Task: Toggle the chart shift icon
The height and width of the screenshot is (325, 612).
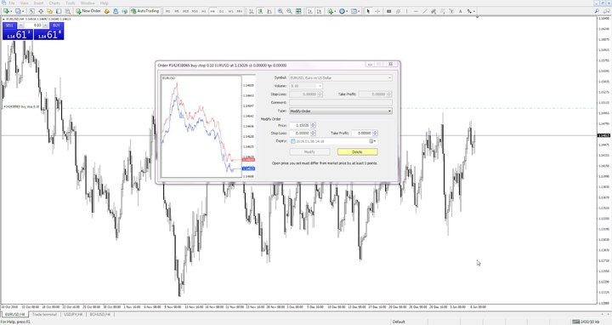Action: tap(319, 11)
